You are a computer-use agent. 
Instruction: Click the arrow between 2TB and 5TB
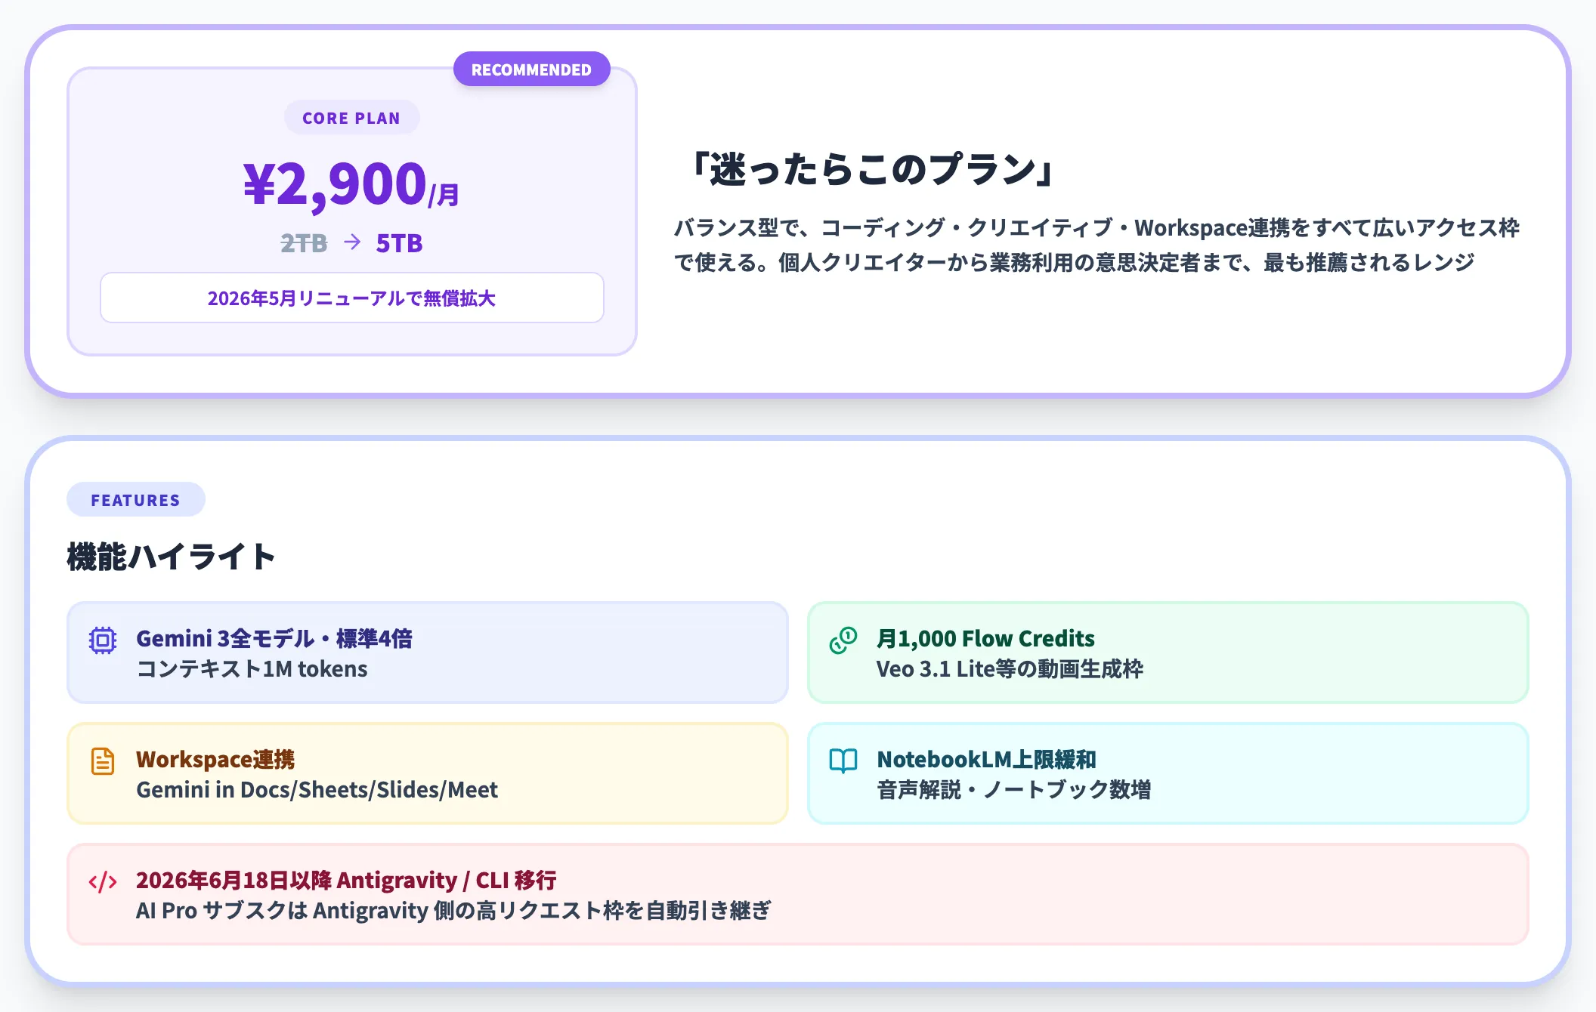pos(352,242)
